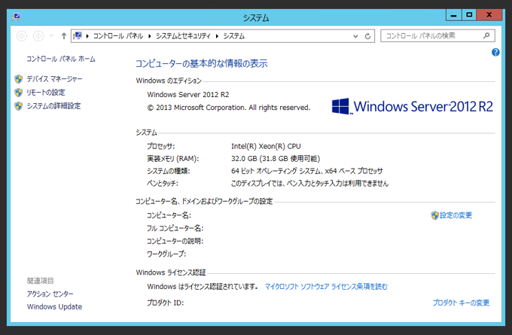Expand chevron before システム breadcrumb
The height and width of the screenshot is (335, 512).
(217, 36)
